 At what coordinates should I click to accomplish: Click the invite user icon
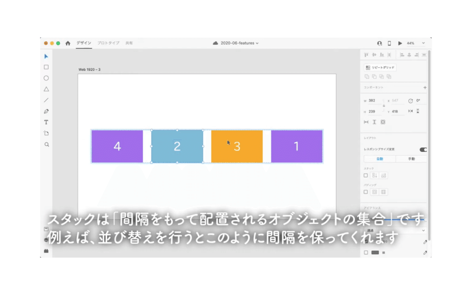point(380,43)
